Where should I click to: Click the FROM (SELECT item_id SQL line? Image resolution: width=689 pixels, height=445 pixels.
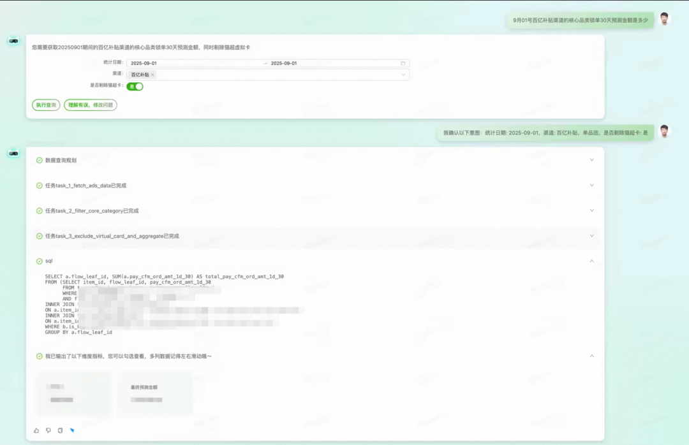[128, 282]
